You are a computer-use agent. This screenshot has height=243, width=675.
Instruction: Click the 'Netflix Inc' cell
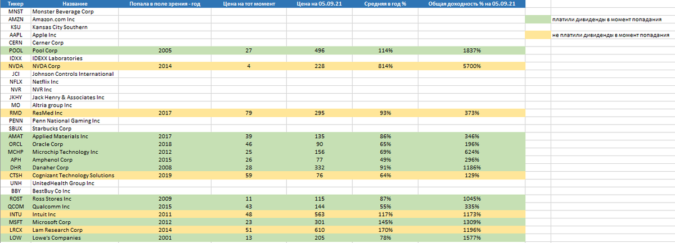75,82
